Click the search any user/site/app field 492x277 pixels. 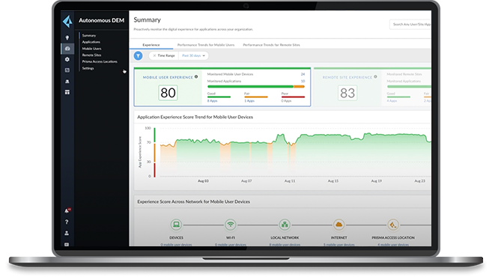pyautogui.click(x=410, y=24)
